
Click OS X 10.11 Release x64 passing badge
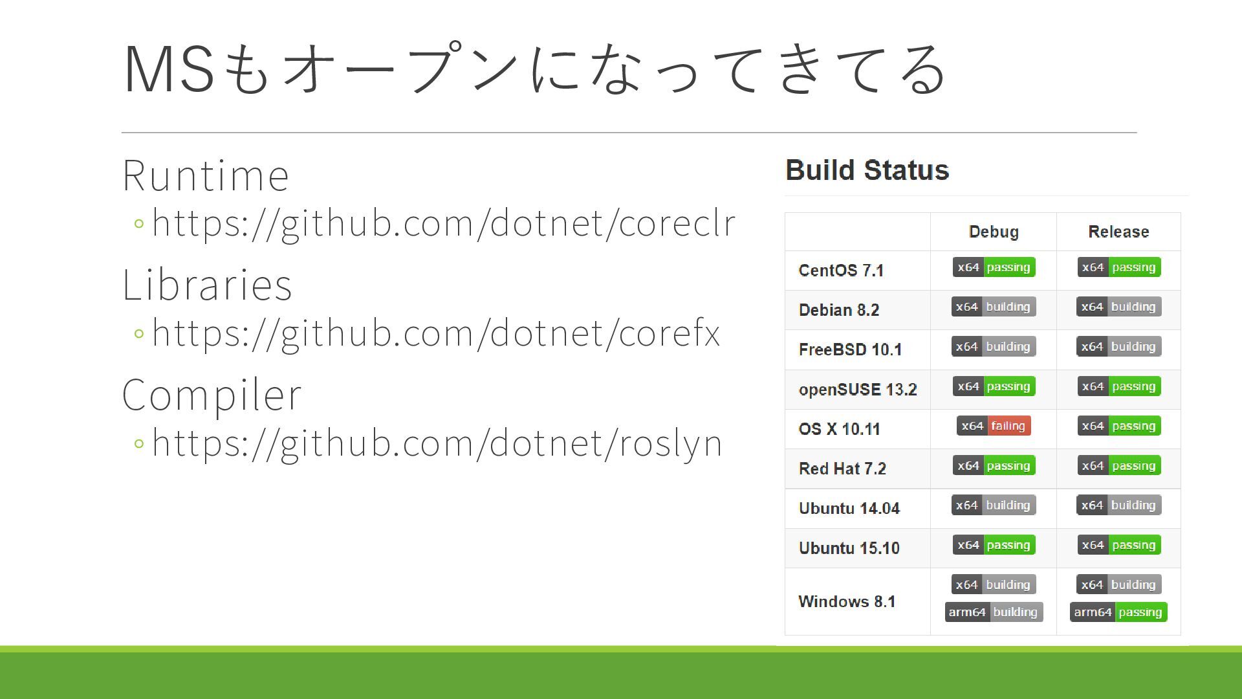(x=1119, y=426)
